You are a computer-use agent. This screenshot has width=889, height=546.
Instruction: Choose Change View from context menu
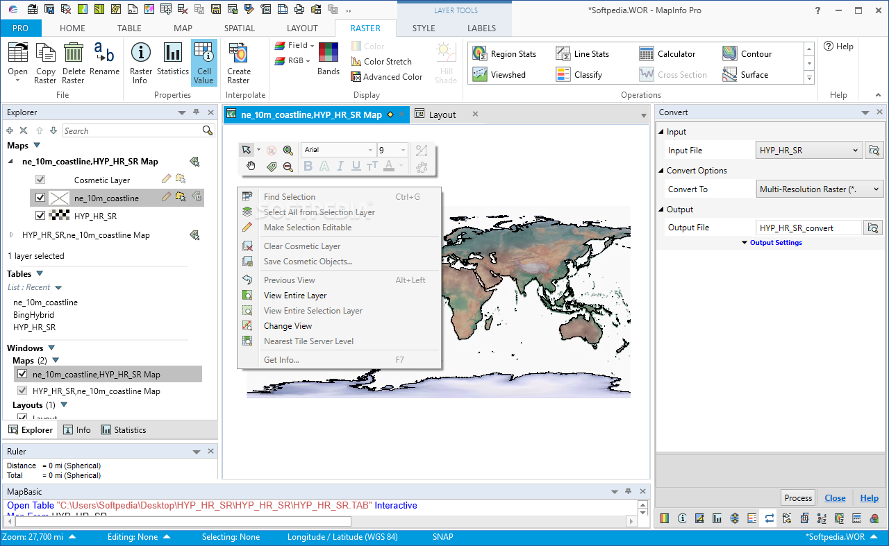(288, 326)
